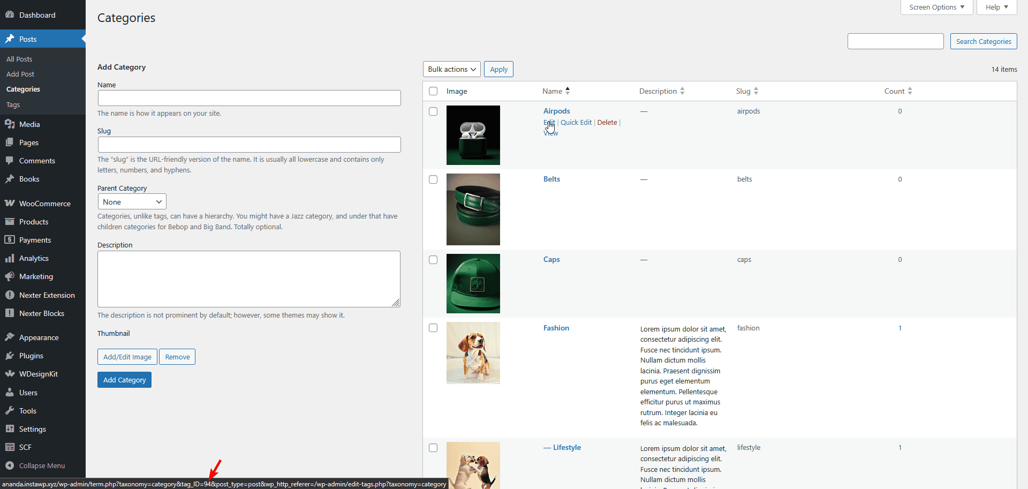The height and width of the screenshot is (489, 1028).
Task: Check the Fashion row checkbox
Action: coord(433,328)
